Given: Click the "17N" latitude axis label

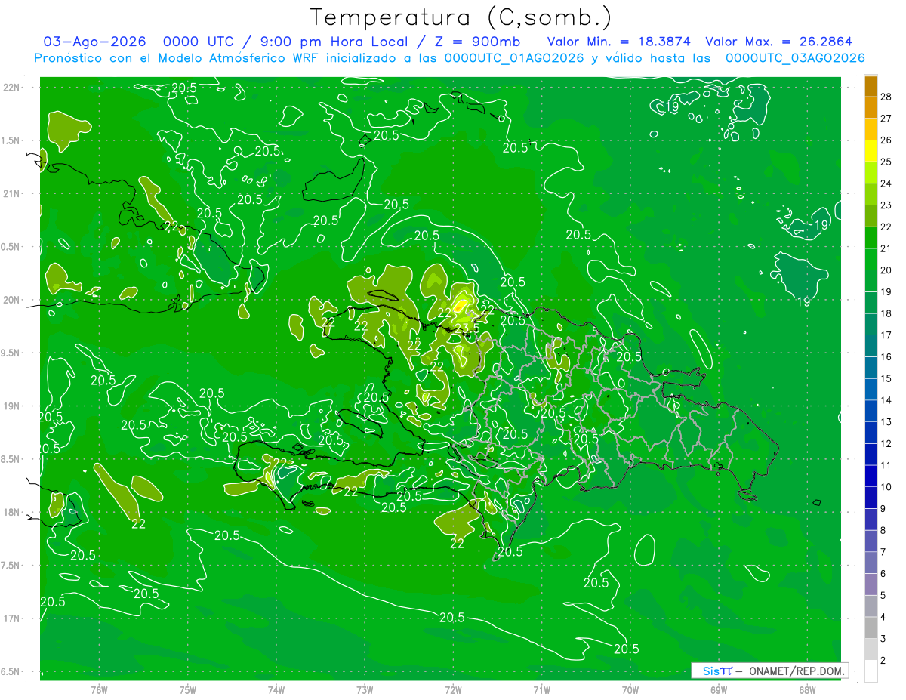Looking at the screenshot, I should [11, 618].
